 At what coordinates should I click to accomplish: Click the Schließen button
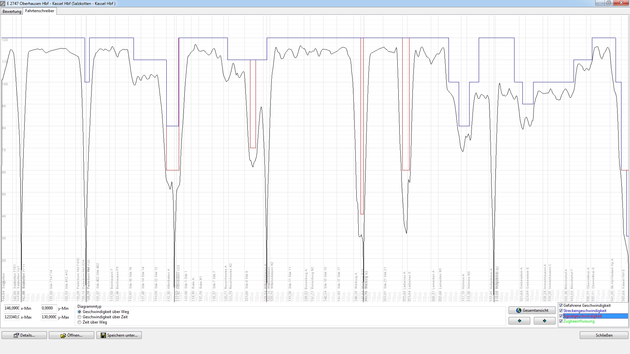tap(604, 335)
